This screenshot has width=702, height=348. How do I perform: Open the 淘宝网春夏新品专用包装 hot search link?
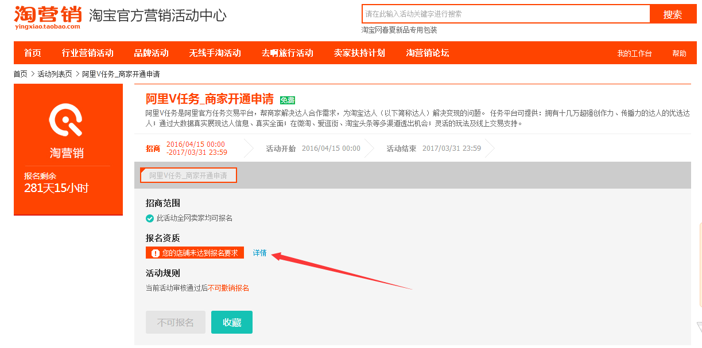pyautogui.click(x=399, y=30)
